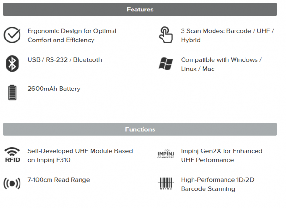Click the USB / RS-232 / Bluetooth text

[x=64, y=60]
